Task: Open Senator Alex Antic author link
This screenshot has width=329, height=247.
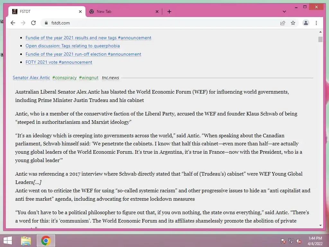Action: click(x=31, y=78)
